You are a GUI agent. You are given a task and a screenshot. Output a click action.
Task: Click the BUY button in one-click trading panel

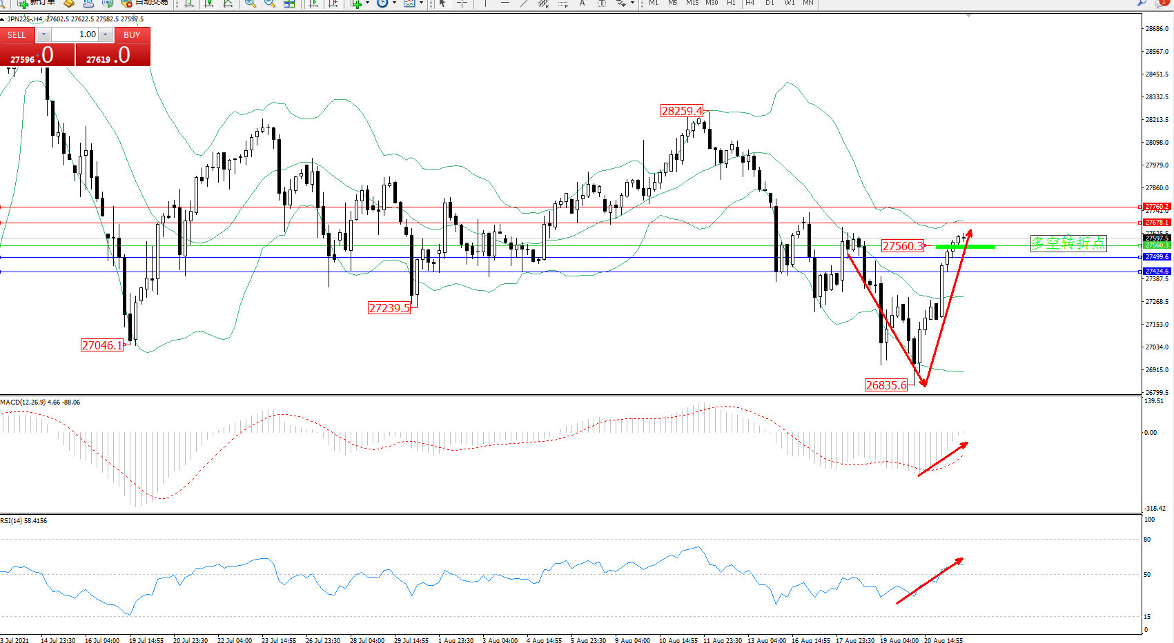(132, 34)
